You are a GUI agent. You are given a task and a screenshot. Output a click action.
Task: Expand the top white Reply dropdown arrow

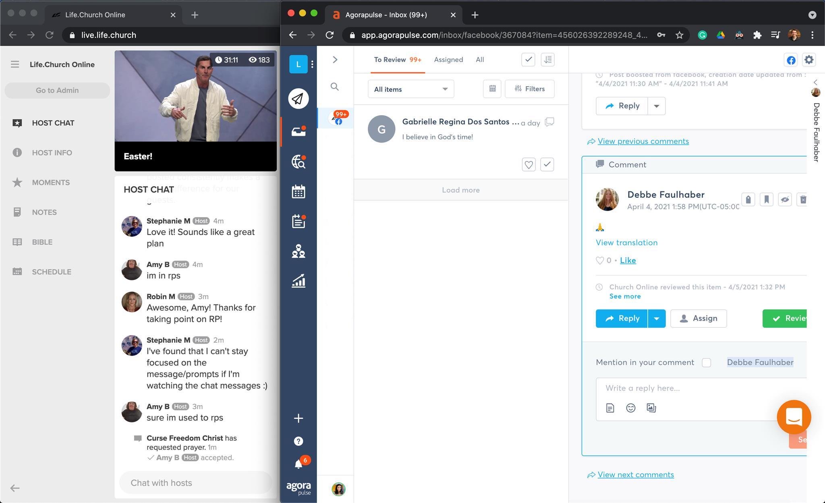pos(656,106)
